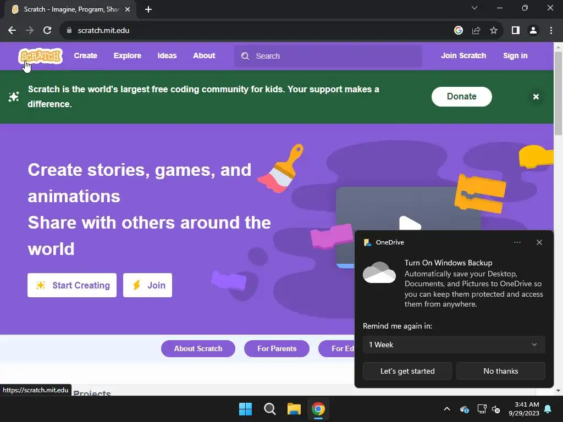Image resolution: width=563 pixels, height=422 pixels.
Task: Click the Sign in link
Action: pyautogui.click(x=515, y=55)
